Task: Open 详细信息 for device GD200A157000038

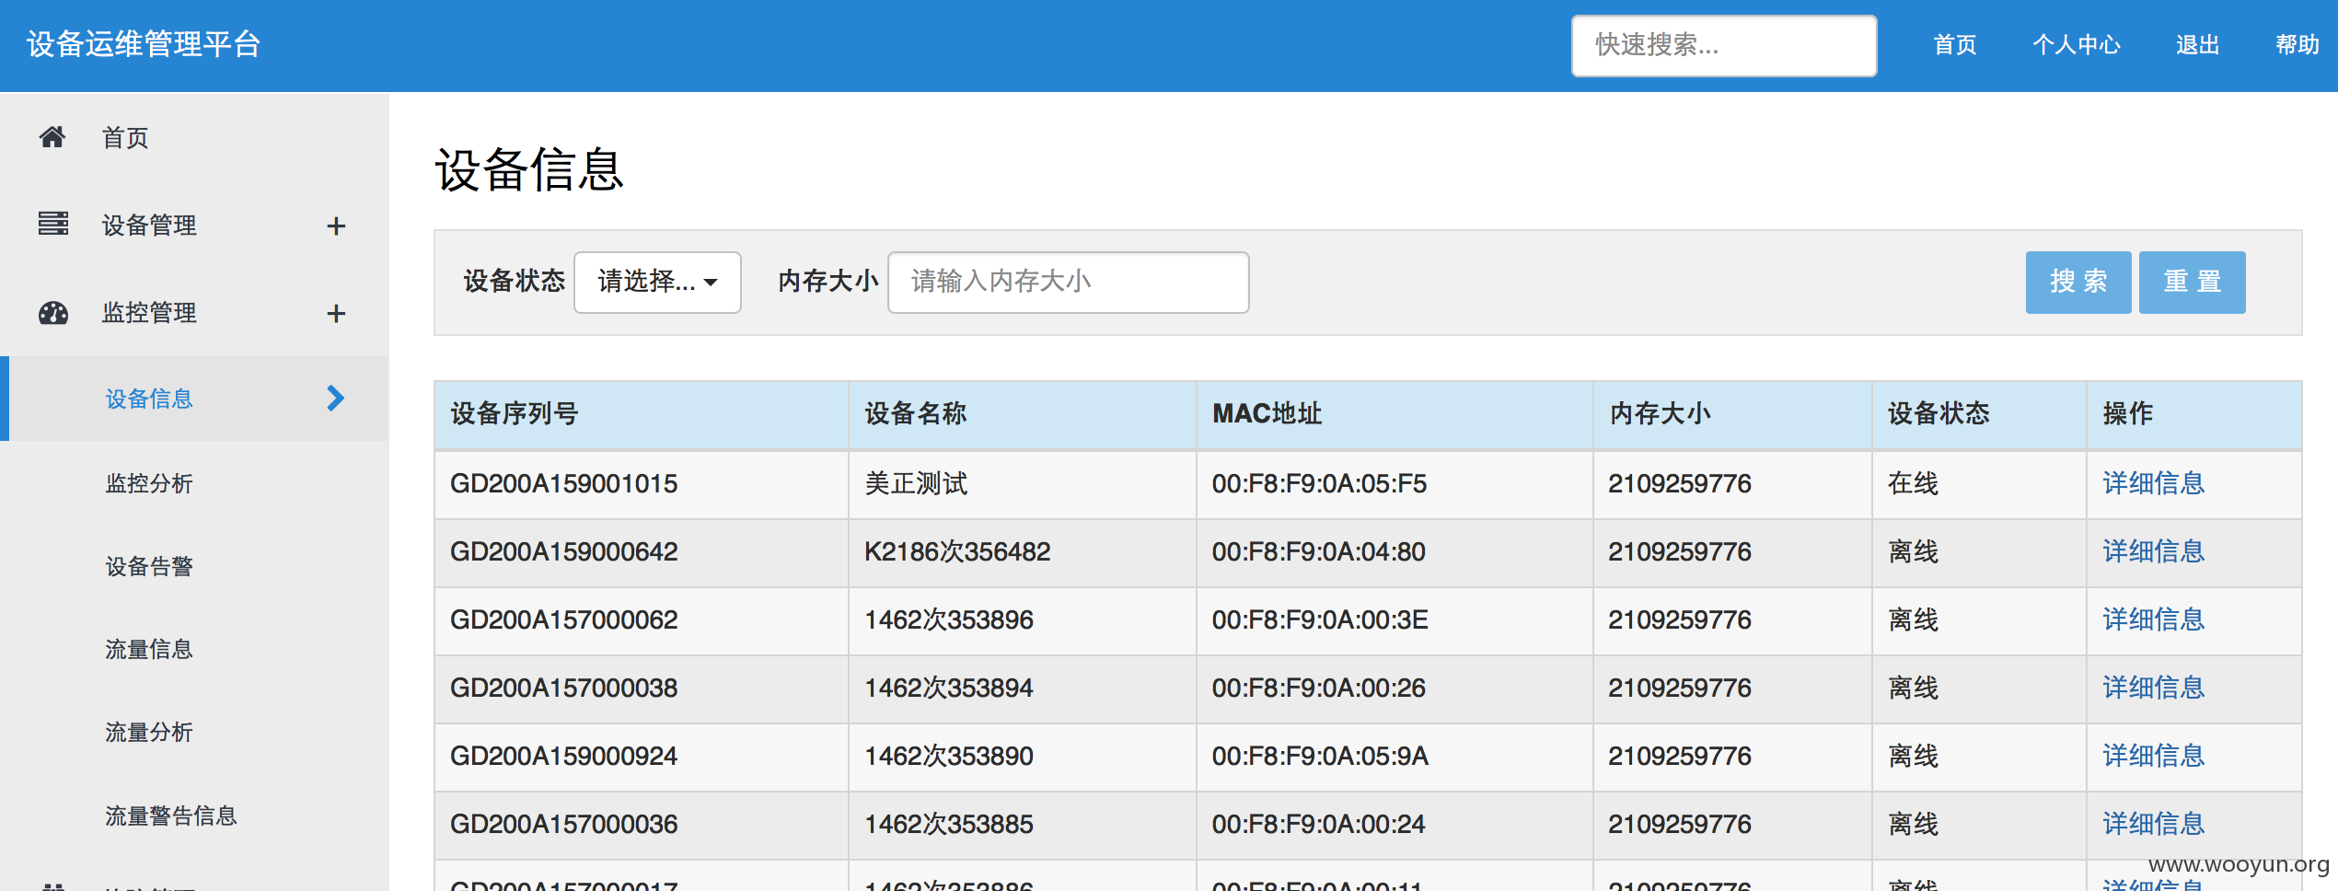Action: pos(2154,688)
